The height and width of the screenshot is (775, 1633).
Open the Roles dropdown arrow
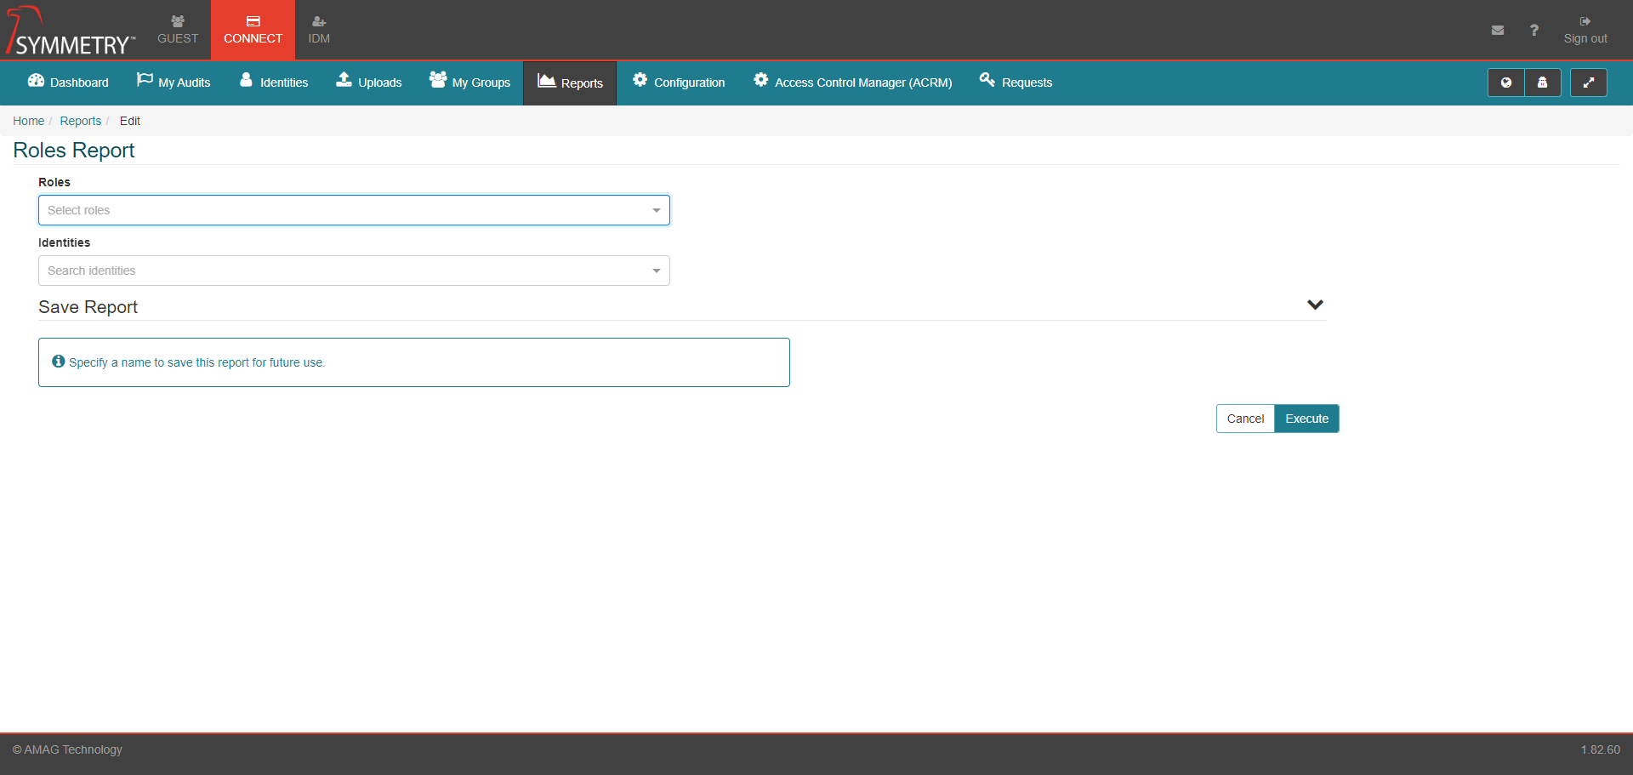pyautogui.click(x=657, y=210)
